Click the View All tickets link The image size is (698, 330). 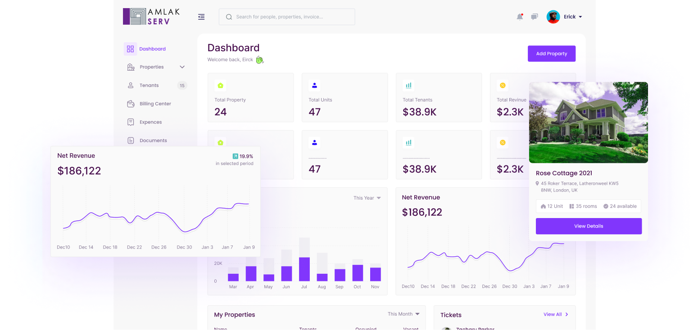click(556, 314)
